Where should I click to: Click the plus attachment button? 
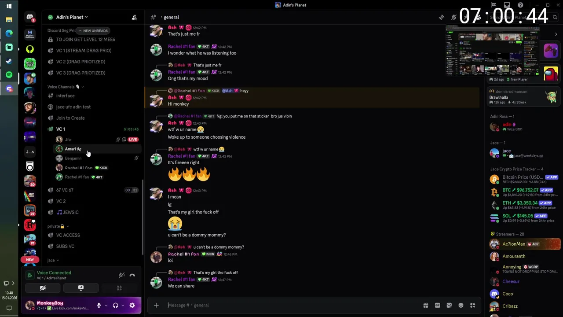(x=156, y=305)
